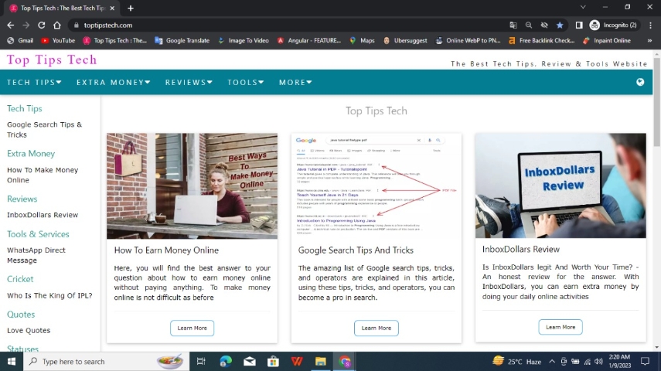Open the Tools menu in the navbar
Screen dimensions: 661x371
[x=245, y=82]
